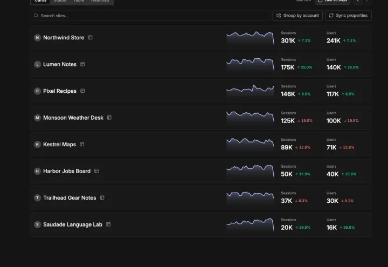Image resolution: width=388 pixels, height=267 pixels.
Task: Open the dashboard icon beside Pixel Recipes
Action: [82, 91]
